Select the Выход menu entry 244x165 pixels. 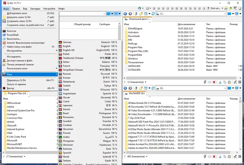click(30, 88)
